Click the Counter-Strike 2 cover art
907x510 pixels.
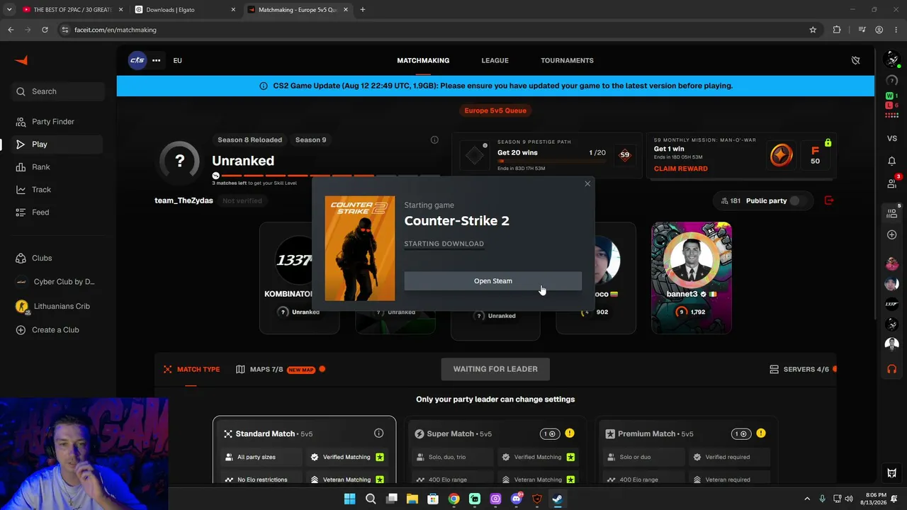pyautogui.click(x=360, y=249)
